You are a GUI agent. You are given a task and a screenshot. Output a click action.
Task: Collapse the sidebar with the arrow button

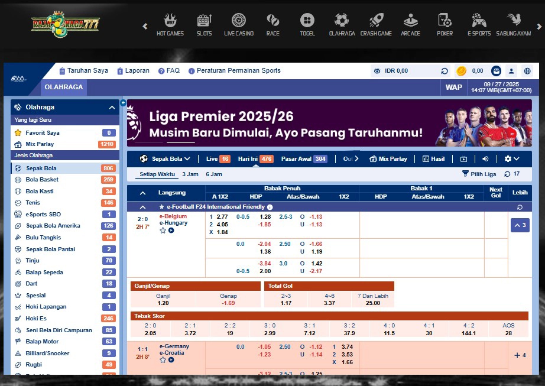[123, 103]
